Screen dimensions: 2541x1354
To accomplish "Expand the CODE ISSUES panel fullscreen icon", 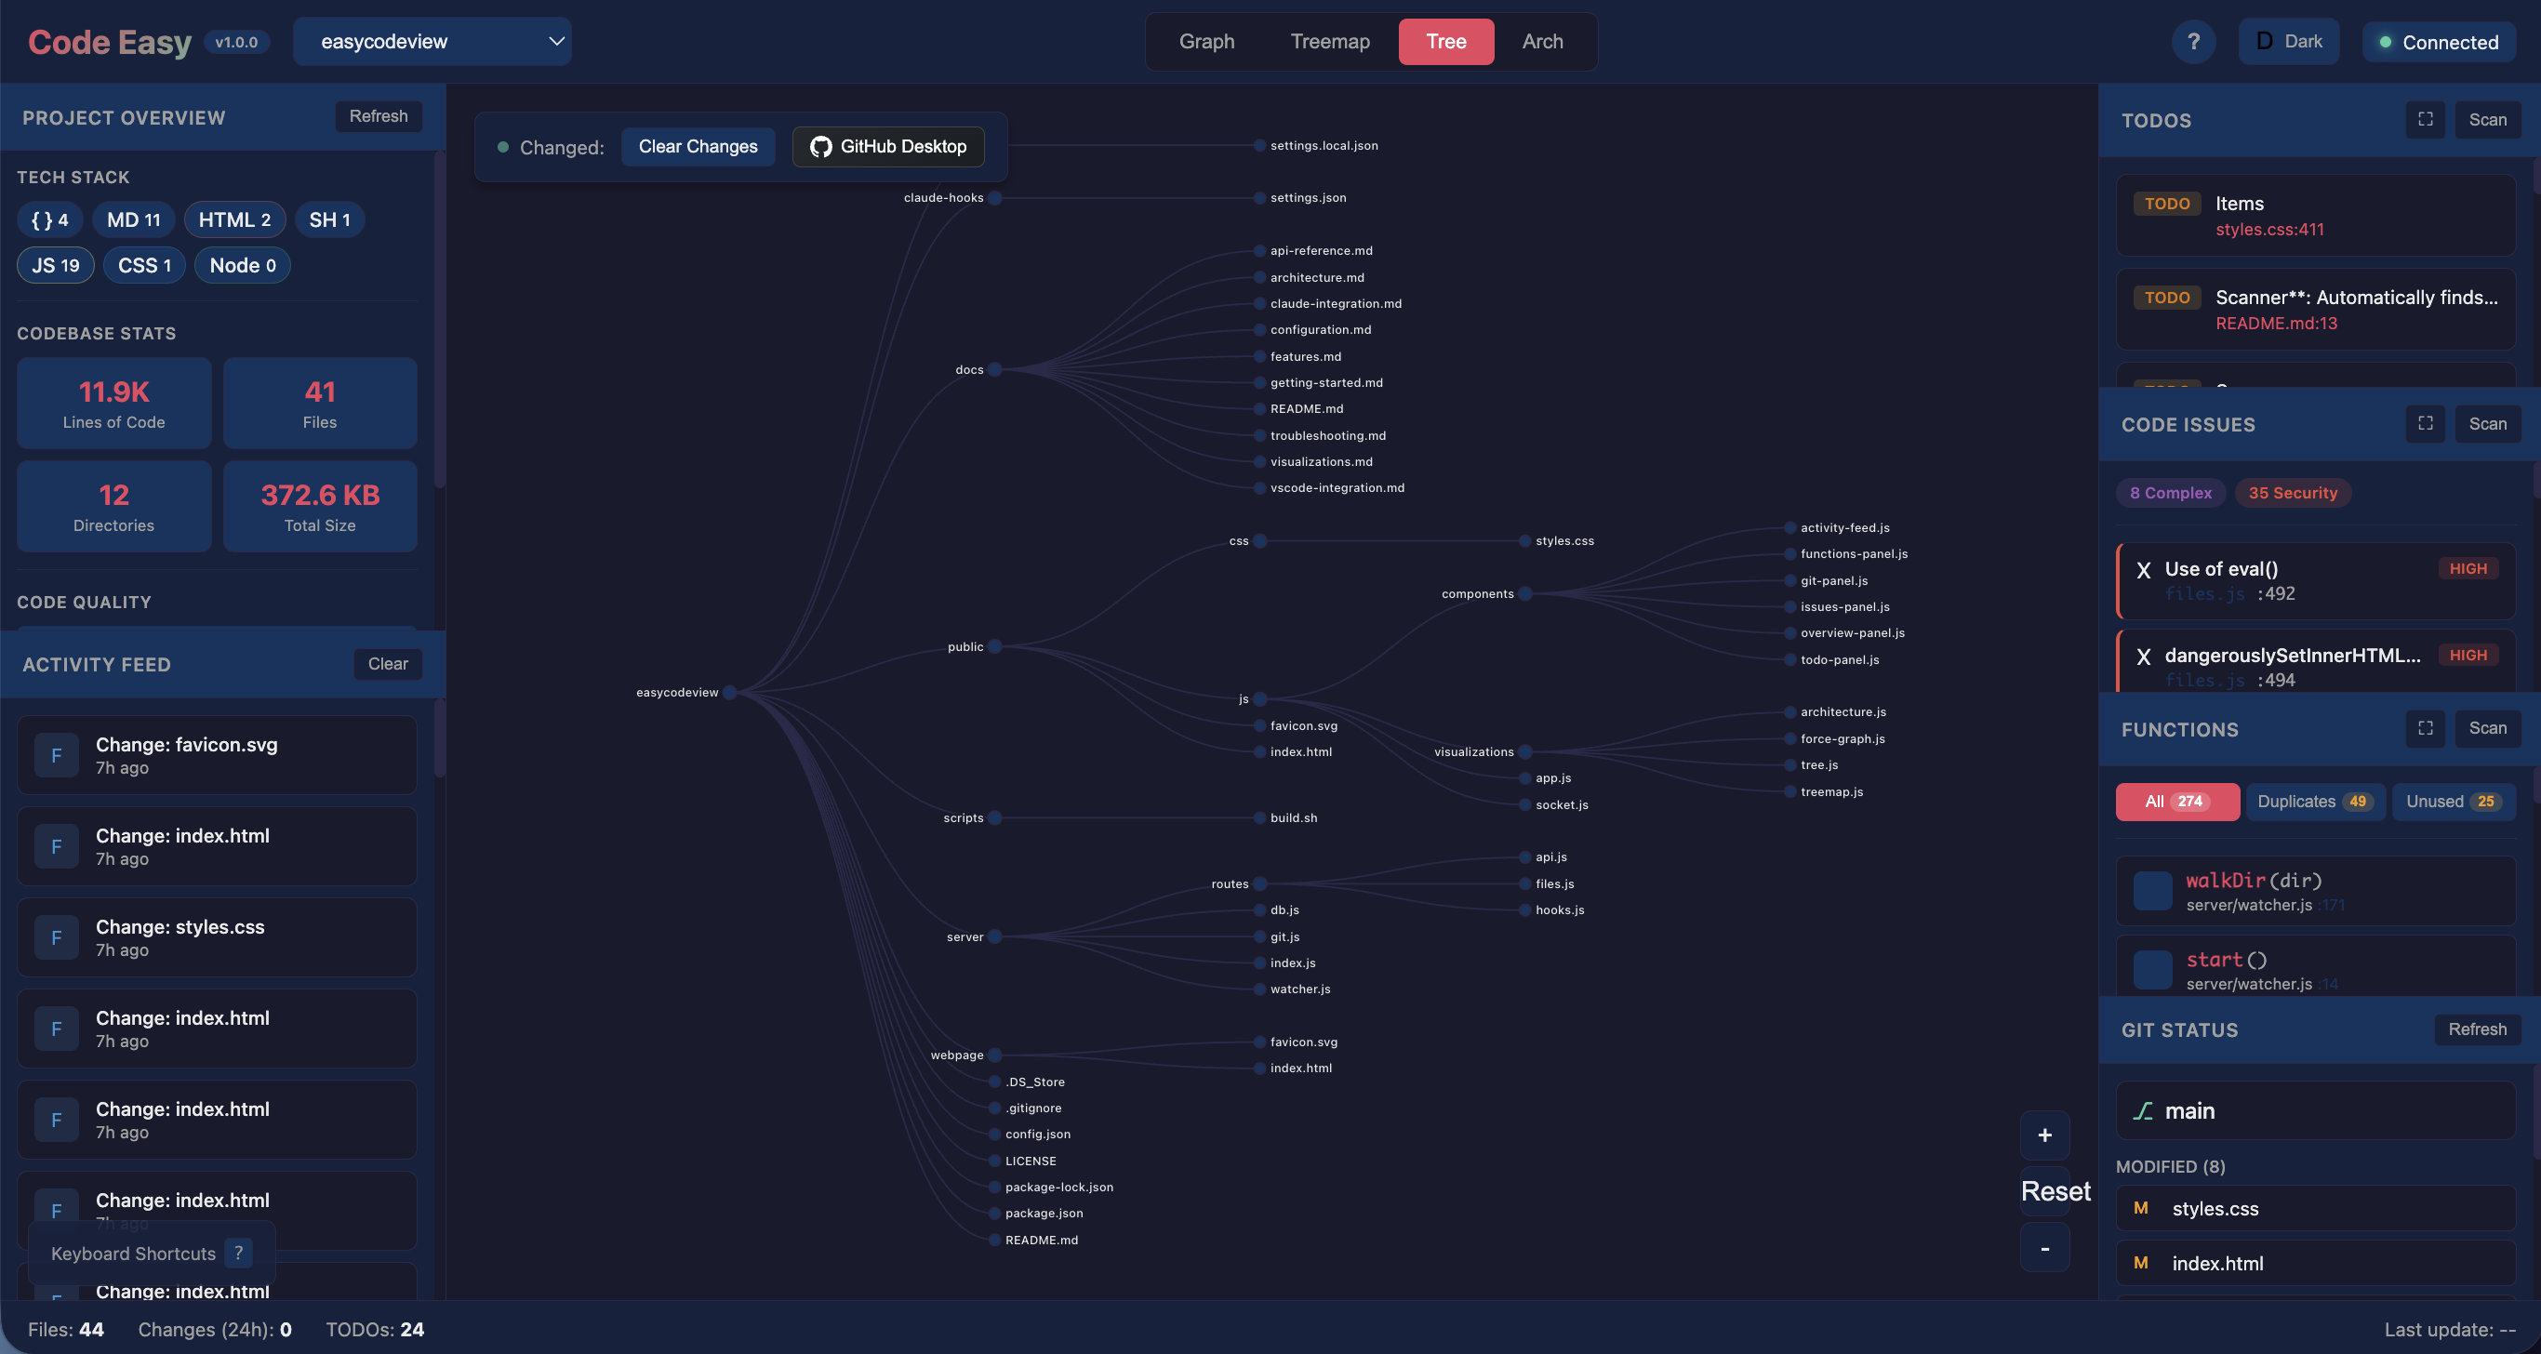I will 2425,424.
